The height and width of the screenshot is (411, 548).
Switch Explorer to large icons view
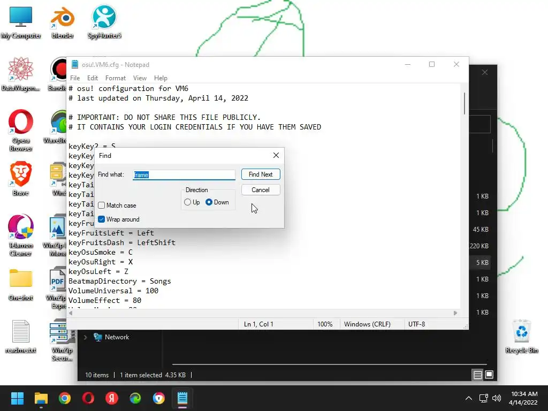(x=489, y=375)
